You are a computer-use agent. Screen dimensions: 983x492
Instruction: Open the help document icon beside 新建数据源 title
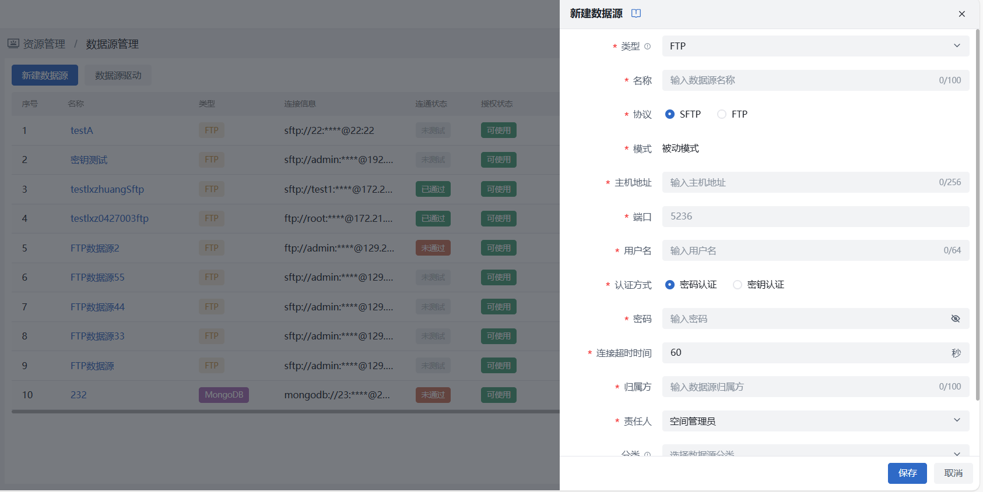tap(636, 13)
